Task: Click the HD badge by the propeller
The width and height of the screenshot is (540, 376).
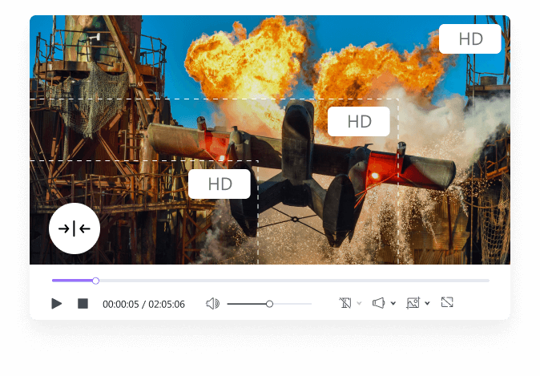Action: [220, 184]
